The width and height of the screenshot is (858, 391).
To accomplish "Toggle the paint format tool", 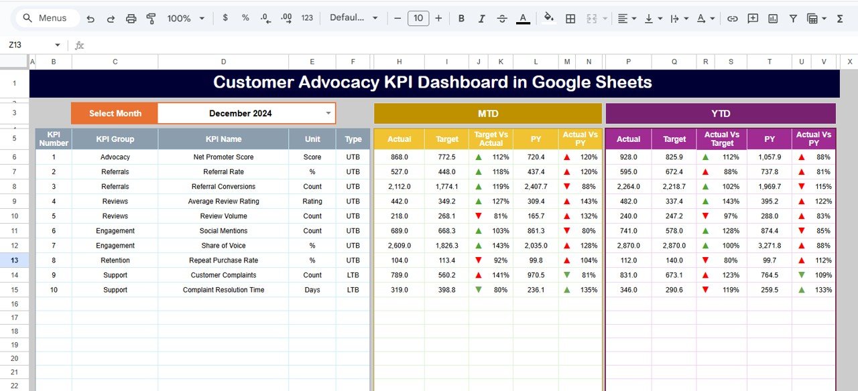I will (x=151, y=18).
